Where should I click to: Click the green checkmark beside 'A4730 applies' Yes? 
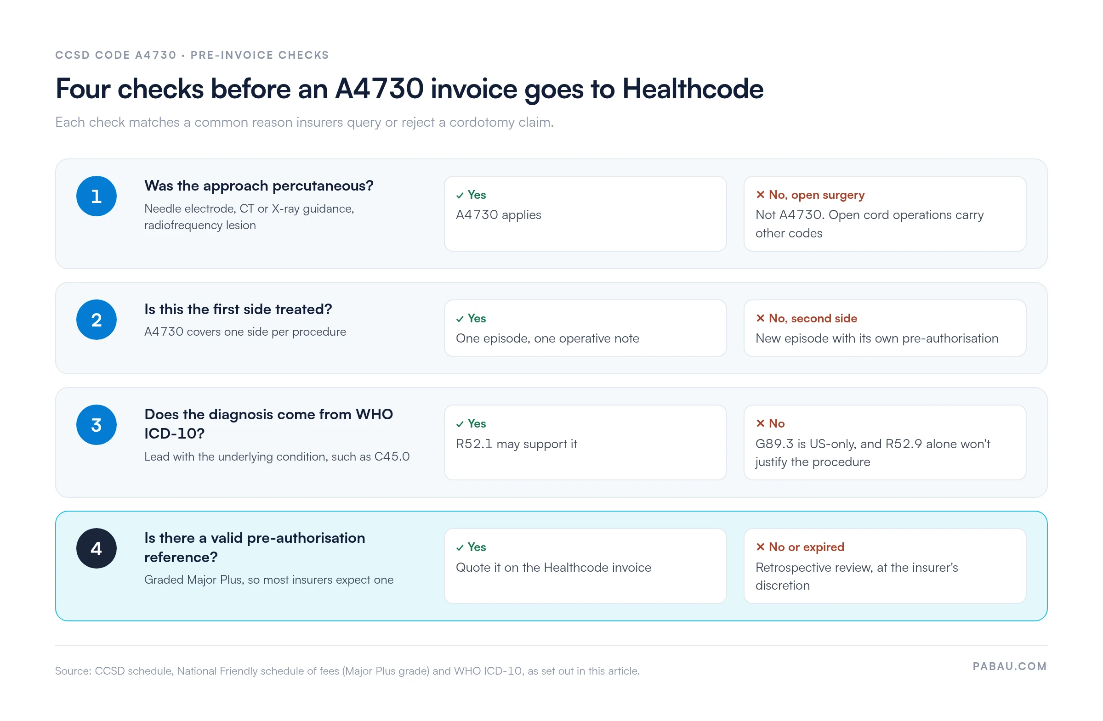coord(460,196)
